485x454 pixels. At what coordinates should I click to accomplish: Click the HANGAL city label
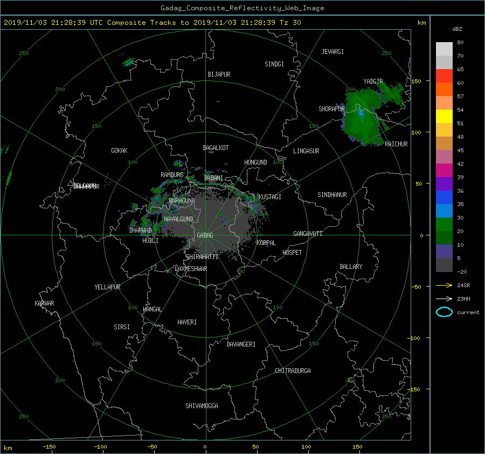[153, 309]
